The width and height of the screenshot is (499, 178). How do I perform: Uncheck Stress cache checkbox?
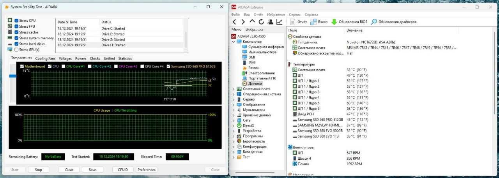(x=16, y=32)
